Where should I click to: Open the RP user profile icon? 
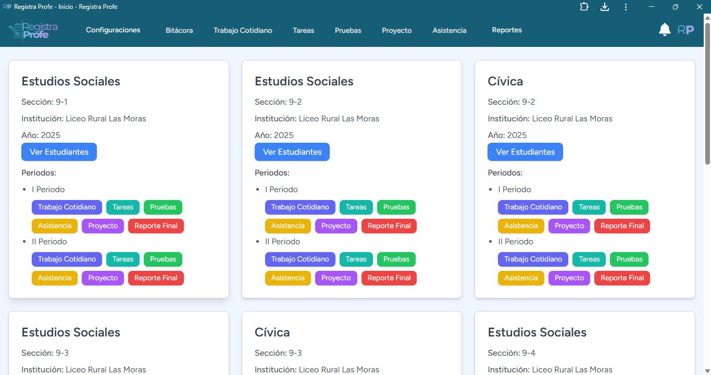click(x=686, y=30)
